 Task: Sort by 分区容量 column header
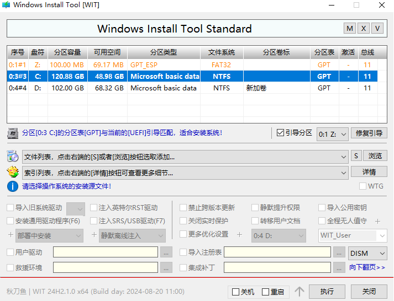(67, 52)
